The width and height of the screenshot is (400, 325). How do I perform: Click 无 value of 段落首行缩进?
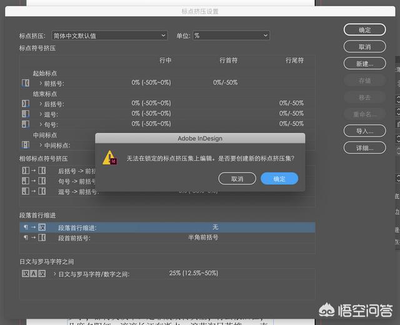[x=215, y=227]
